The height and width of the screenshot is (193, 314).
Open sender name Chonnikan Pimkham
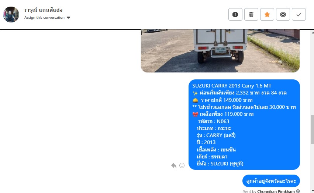pos(276,191)
